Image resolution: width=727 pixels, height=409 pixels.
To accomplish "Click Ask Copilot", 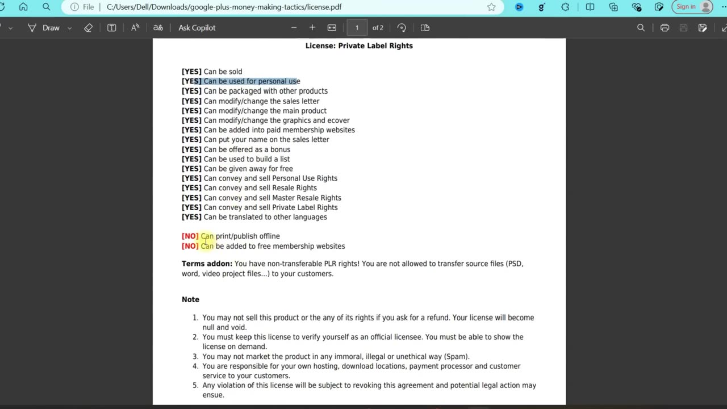I will tap(197, 27).
